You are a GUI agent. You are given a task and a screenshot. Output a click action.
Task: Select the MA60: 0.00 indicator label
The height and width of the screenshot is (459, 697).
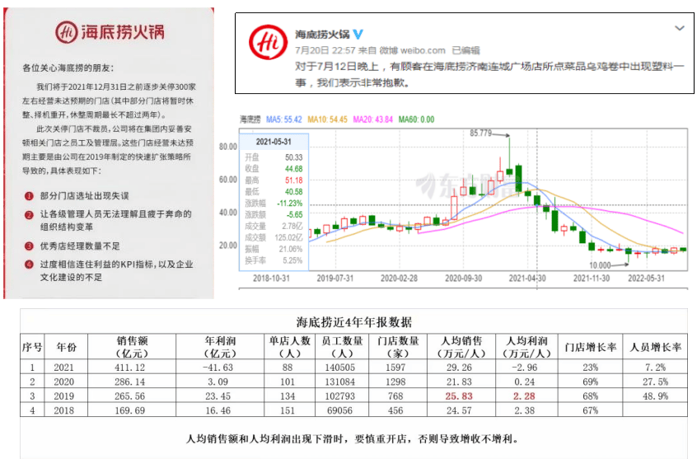417,119
